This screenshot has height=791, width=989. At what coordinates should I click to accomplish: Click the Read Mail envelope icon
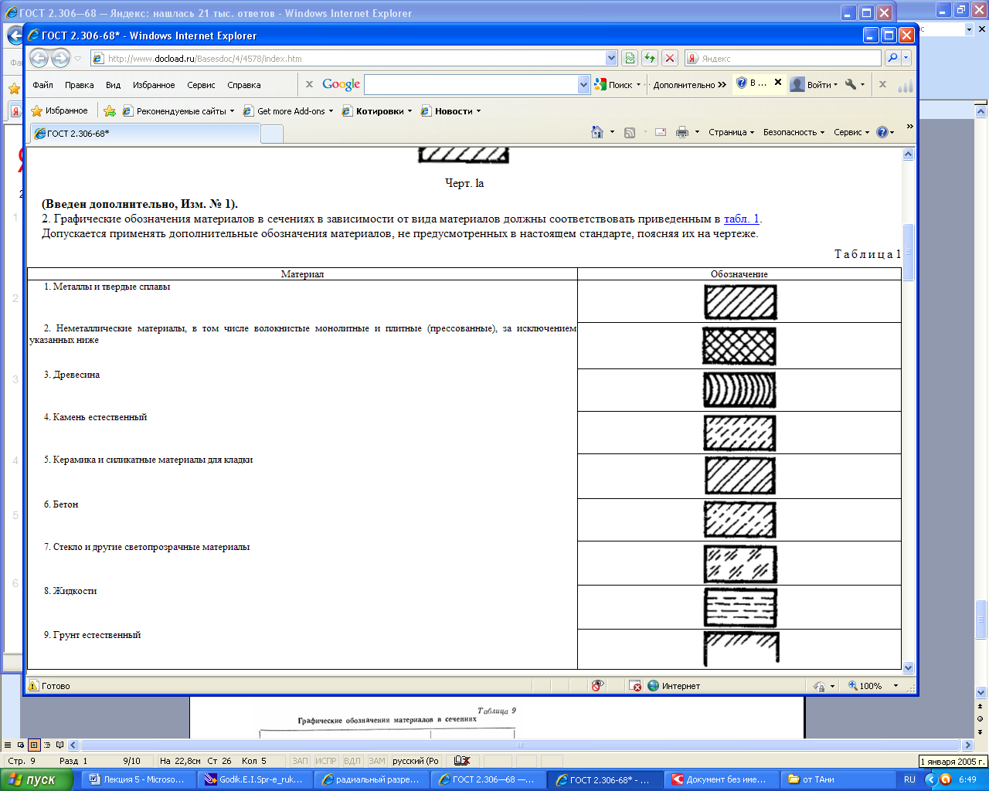661,132
